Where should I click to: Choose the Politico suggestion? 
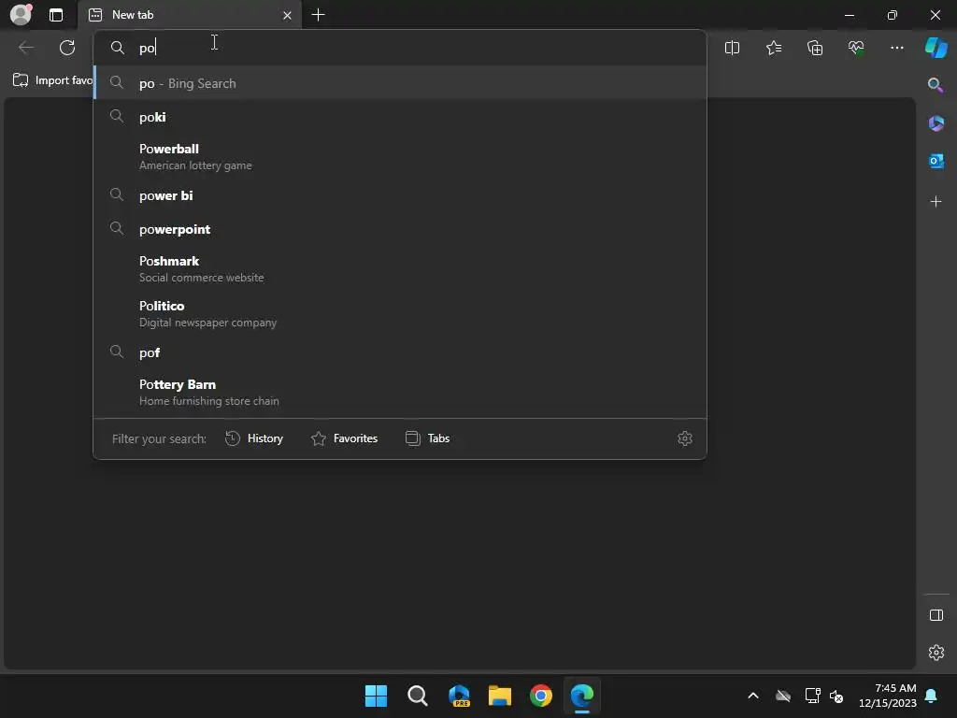400,313
